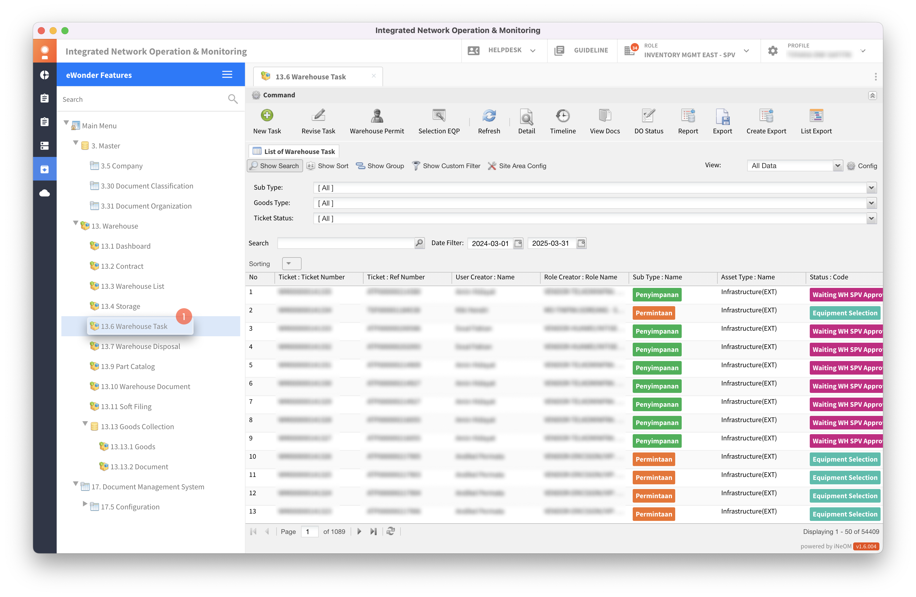The width and height of the screenshot is (916, 597).
Task: Open the ROLE Inventory Mgmt dropdown
Action: point(746,50)
